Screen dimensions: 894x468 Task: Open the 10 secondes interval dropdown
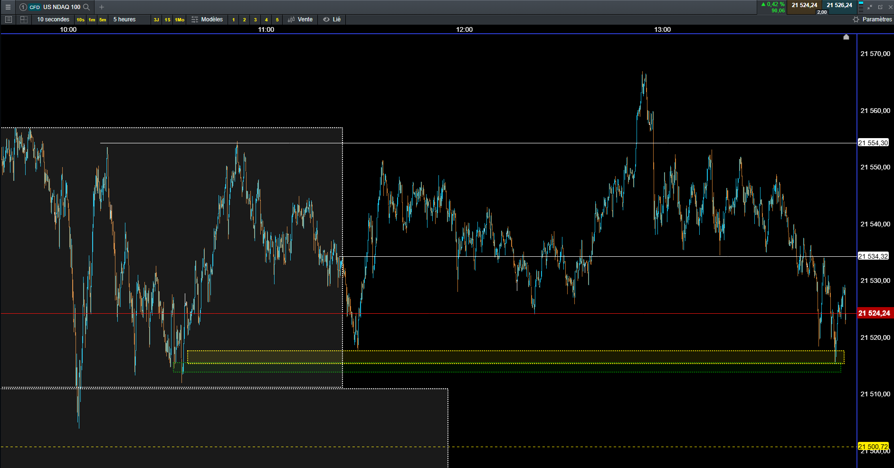(53, 19)
